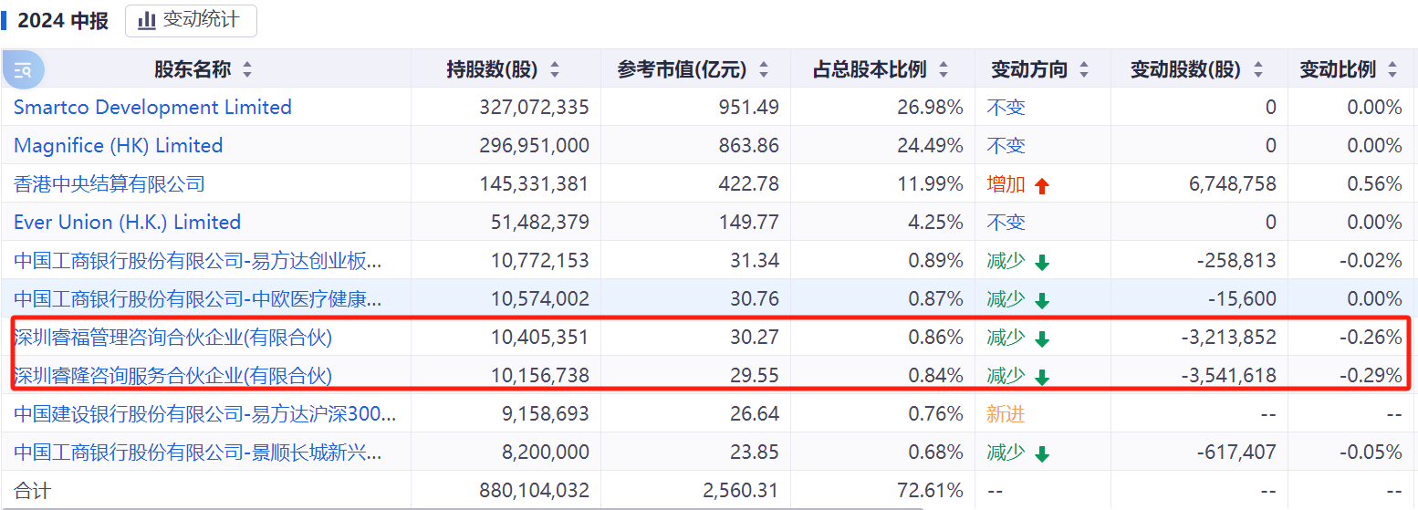This screenshot has width=1418, height=510.
Task: Click green decrease arrow in 易方达创业板 row
Action: pyautogui.click(x=1042, y=262)
